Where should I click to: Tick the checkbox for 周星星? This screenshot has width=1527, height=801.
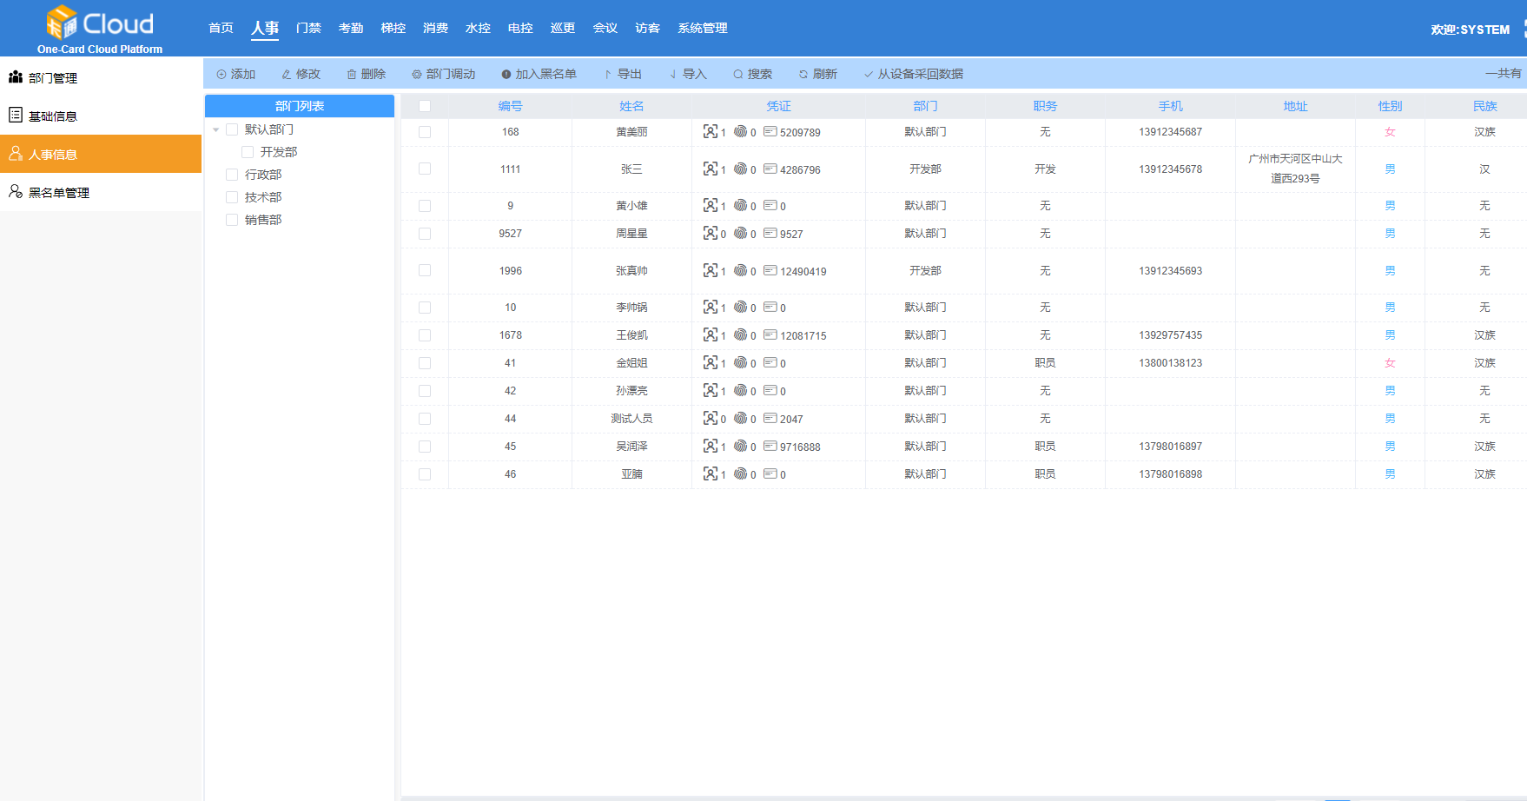coord(425,234)
